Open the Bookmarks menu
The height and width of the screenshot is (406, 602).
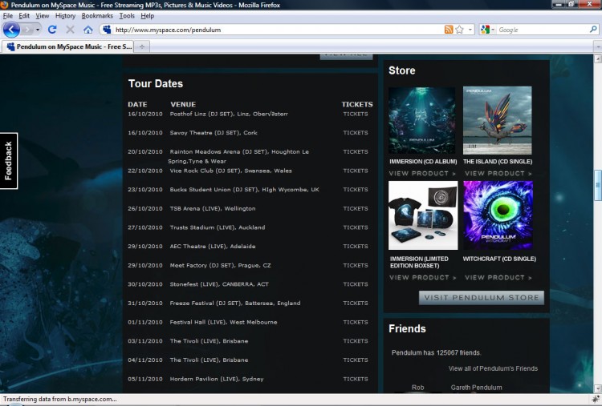[x=97, y=16]
